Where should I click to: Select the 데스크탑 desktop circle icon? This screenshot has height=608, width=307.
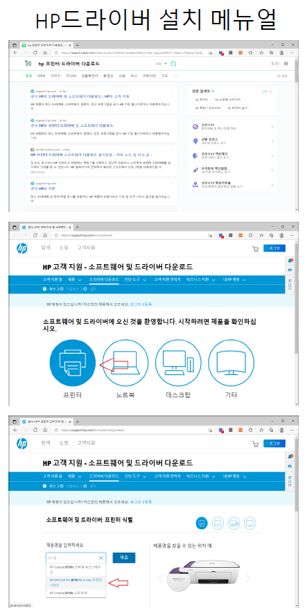tap(178, 362)
